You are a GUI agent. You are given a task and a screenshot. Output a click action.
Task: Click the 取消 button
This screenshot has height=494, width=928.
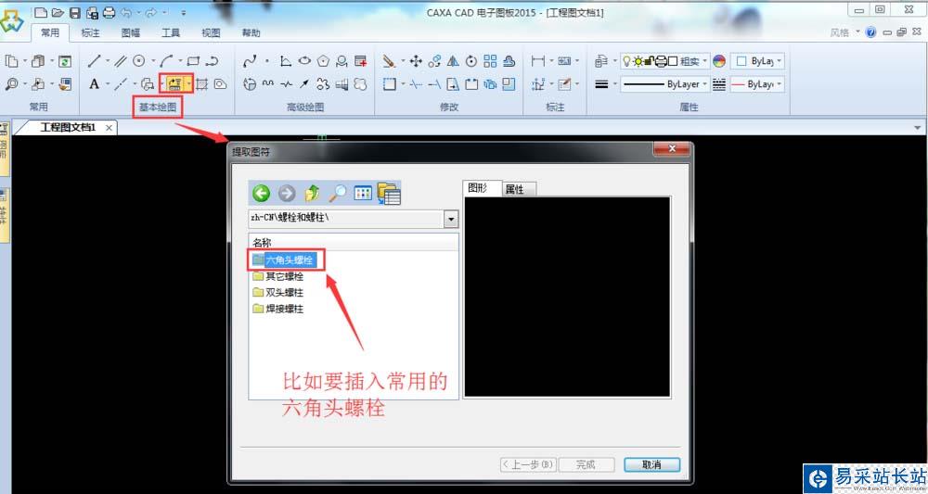pyautogui.click(x=651, y=465)
